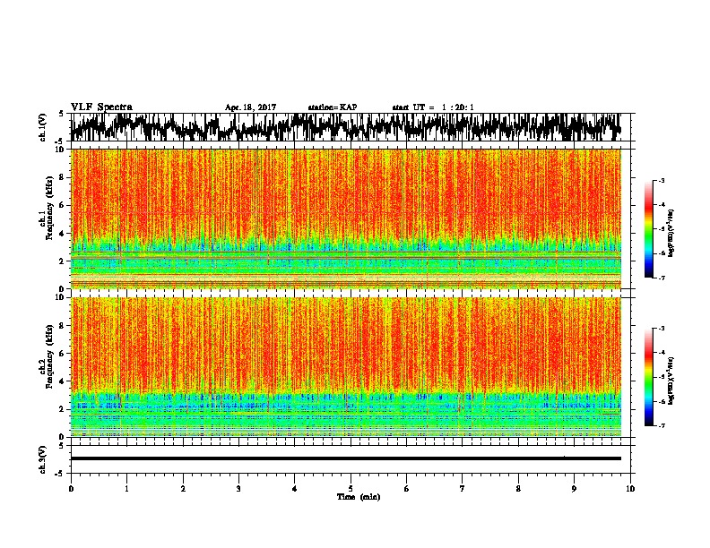The height and width of the screenshot is (548, 710).
Task: Click time axis tick label "2"
Action: tap(183, 489)
